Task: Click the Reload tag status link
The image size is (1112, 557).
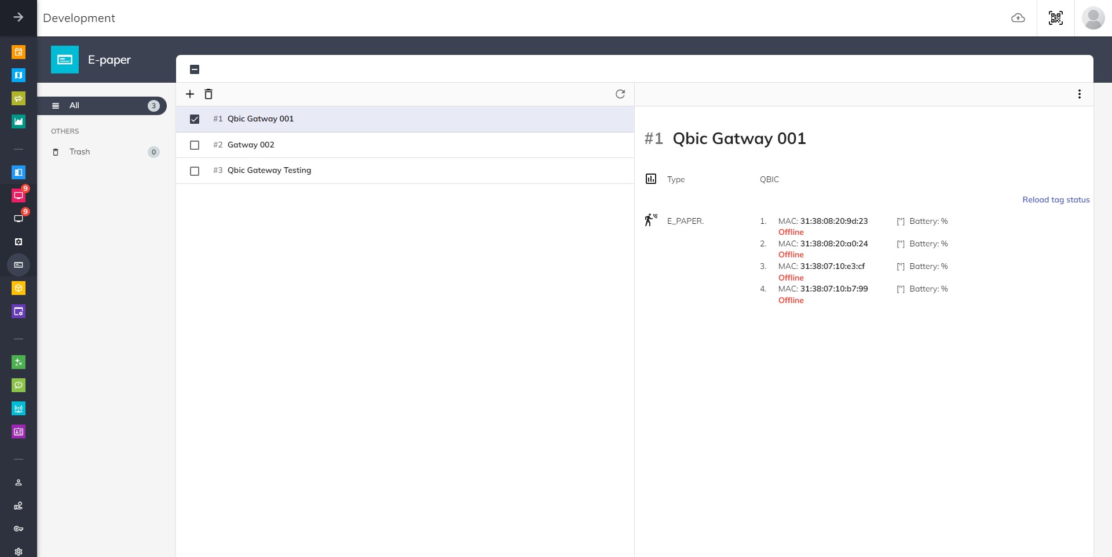Action: 1055,200
